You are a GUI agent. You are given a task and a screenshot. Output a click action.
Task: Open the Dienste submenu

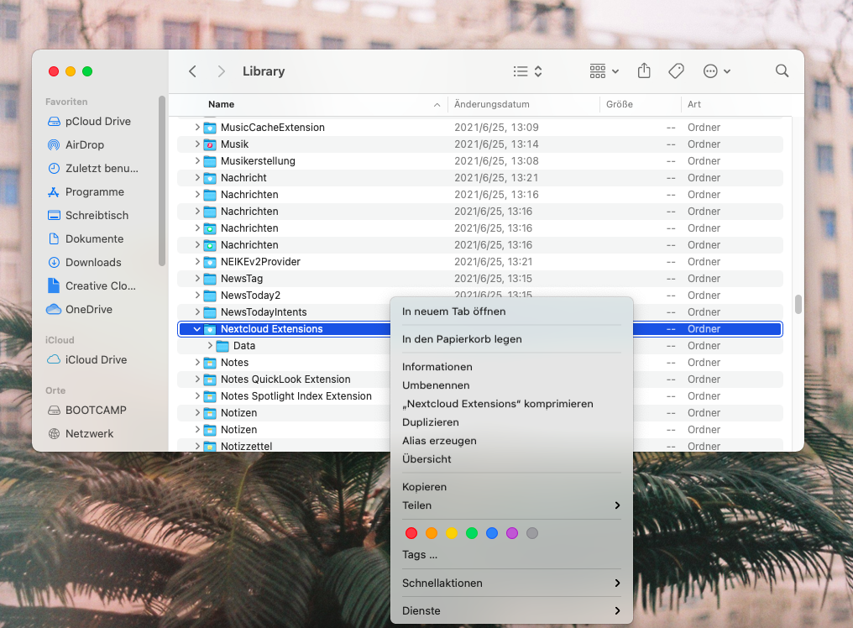point(511,610)
